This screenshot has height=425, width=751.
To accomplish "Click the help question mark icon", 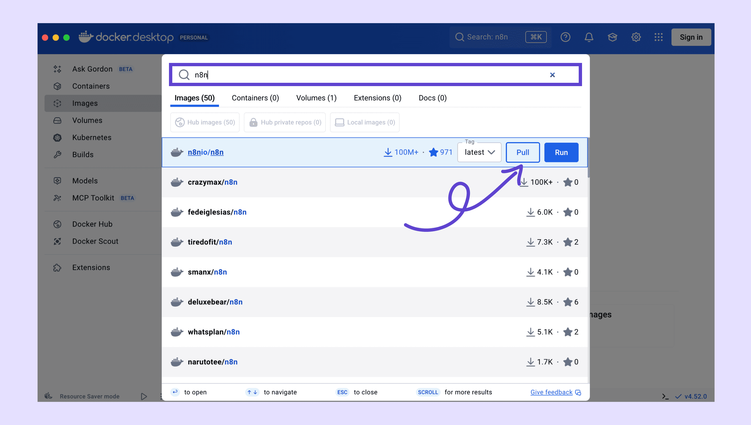I will [565, 37].
